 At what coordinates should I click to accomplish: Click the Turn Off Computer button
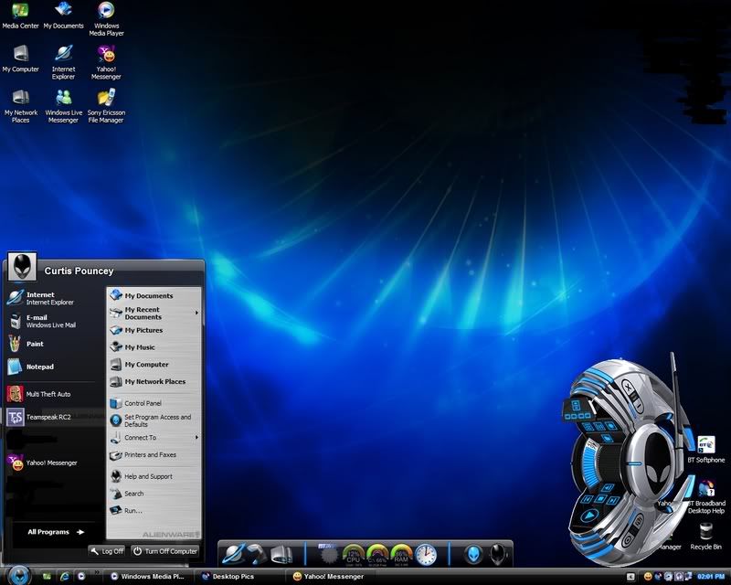(x=165, y=551)
